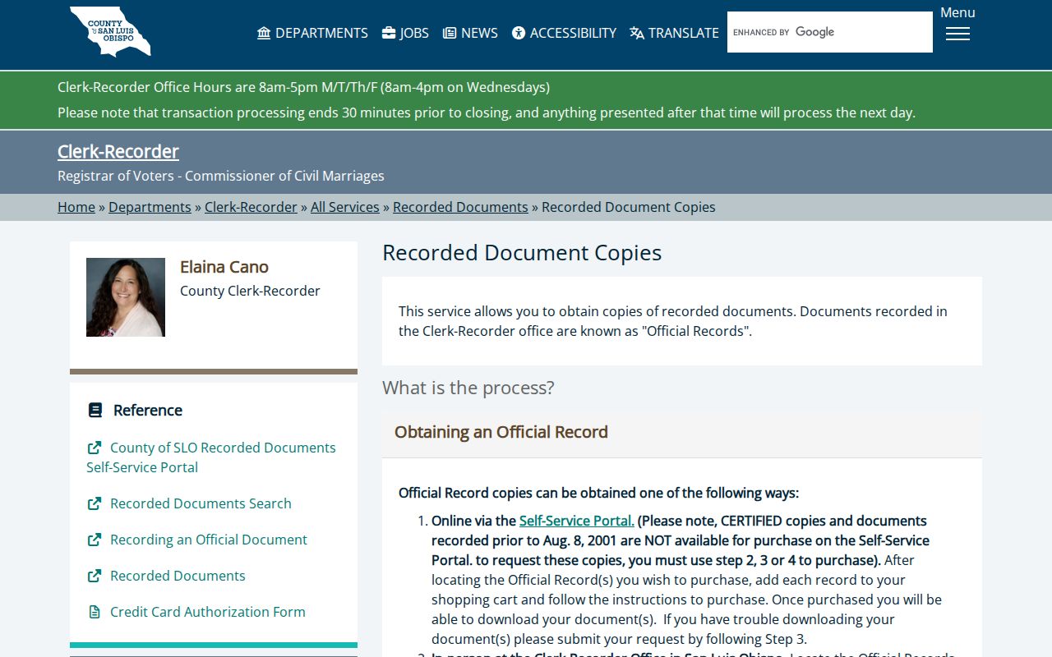Screen dimensions: 1052x657
Task: Click the Elaina Cano name
Action: coord(224,267)
